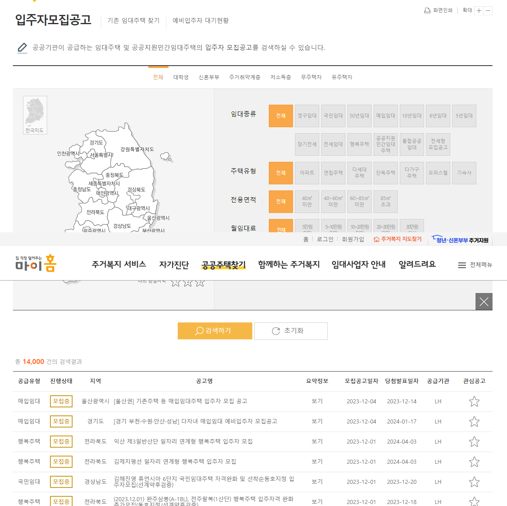Click the 주거복지 지도찾기 house icon
507x506 pixels.
click(376, 239)
